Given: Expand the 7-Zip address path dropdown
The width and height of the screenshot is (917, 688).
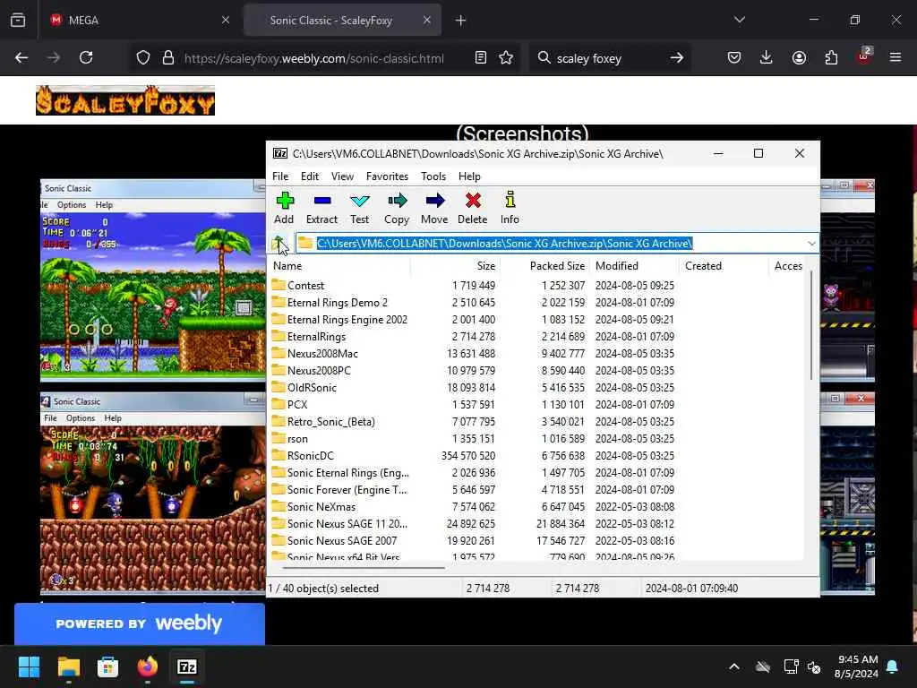Looking at the screenshot, I should point(811,244).
